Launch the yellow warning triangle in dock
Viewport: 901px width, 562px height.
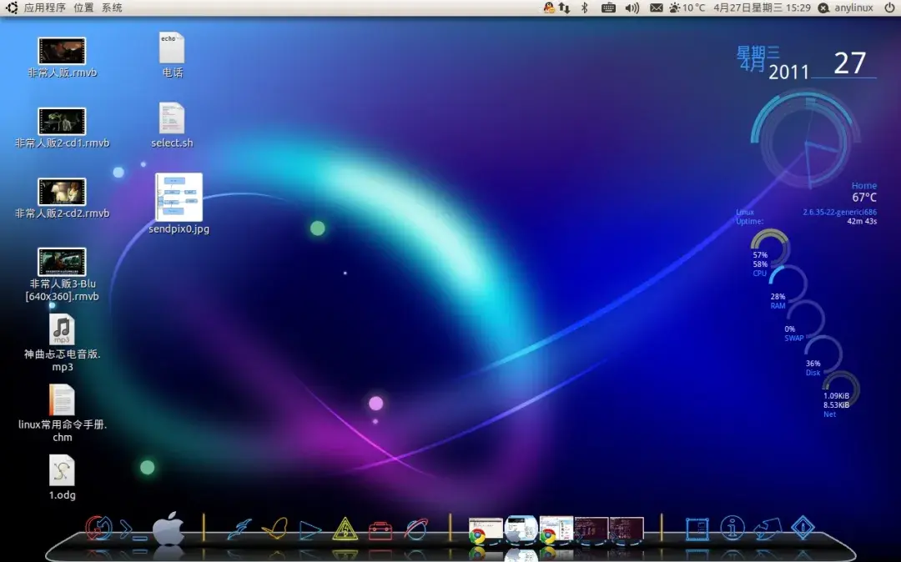pyautogui.click(x=345, y=529)
